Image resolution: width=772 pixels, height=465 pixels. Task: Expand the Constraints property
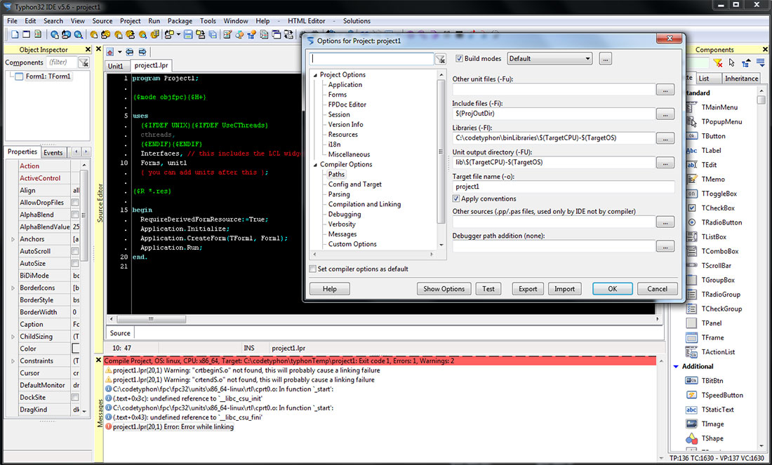13,361
